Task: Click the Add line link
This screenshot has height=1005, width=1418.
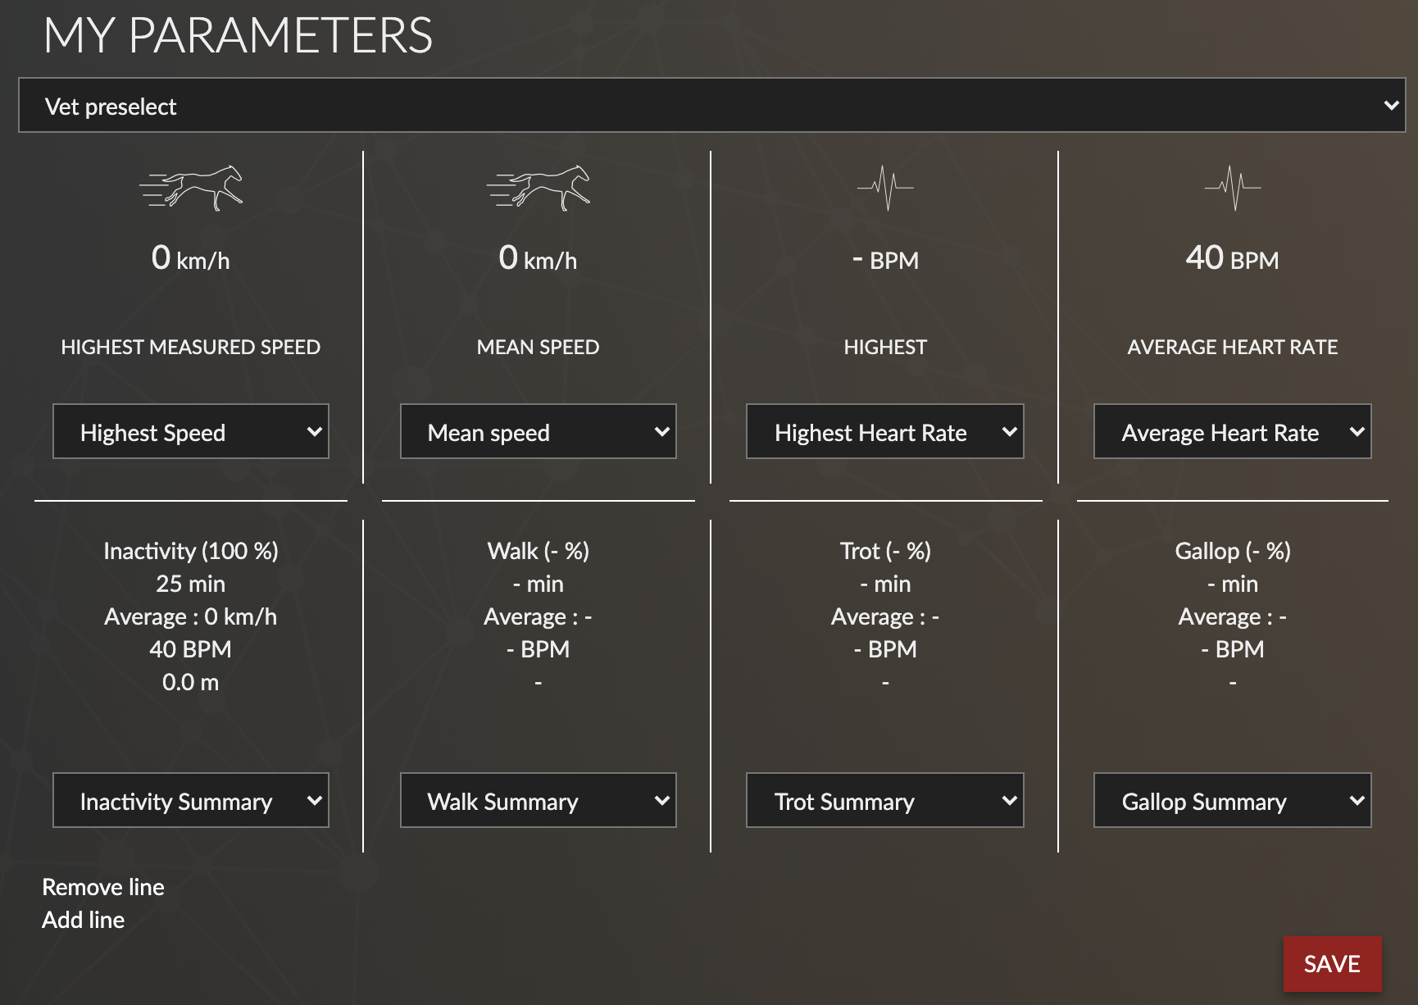Action: (83, 919)
